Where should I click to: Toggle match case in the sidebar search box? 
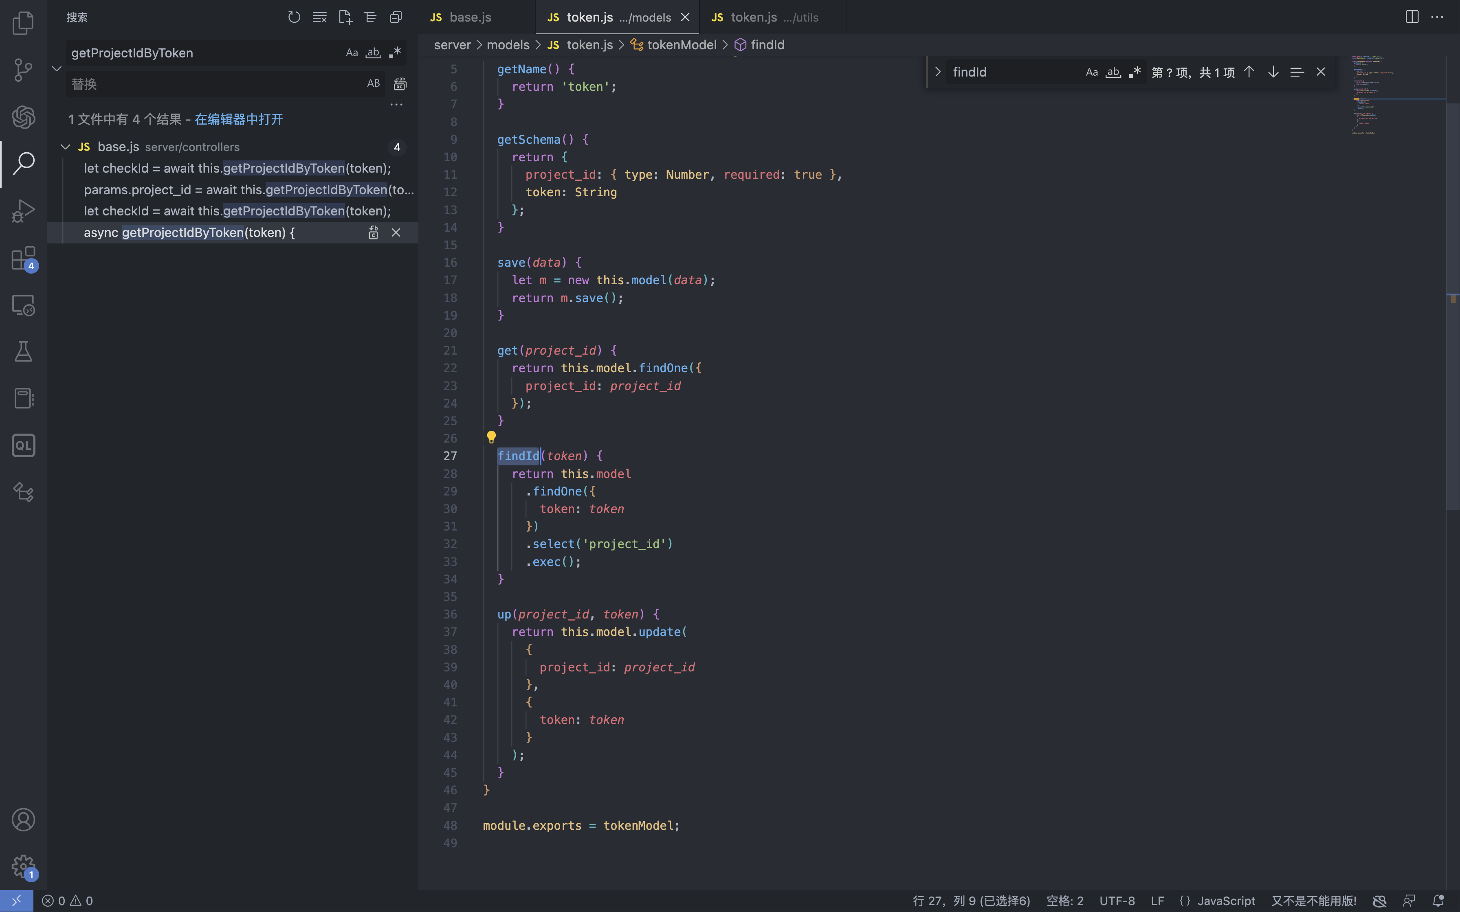352,53
